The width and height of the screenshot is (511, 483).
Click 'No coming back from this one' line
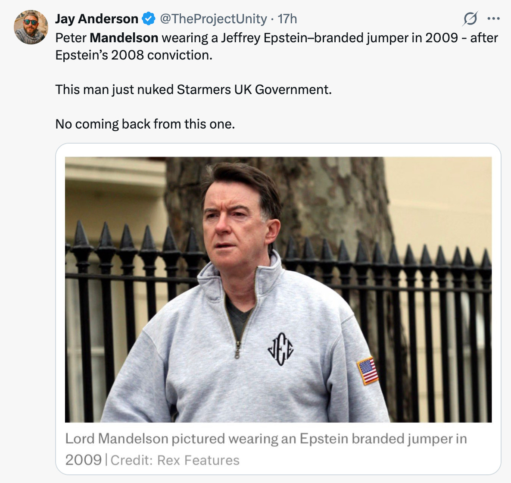[145, 124]
